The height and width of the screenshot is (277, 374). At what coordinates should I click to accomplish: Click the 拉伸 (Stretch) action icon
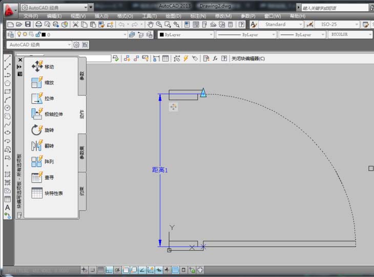(x=37, y=98)
